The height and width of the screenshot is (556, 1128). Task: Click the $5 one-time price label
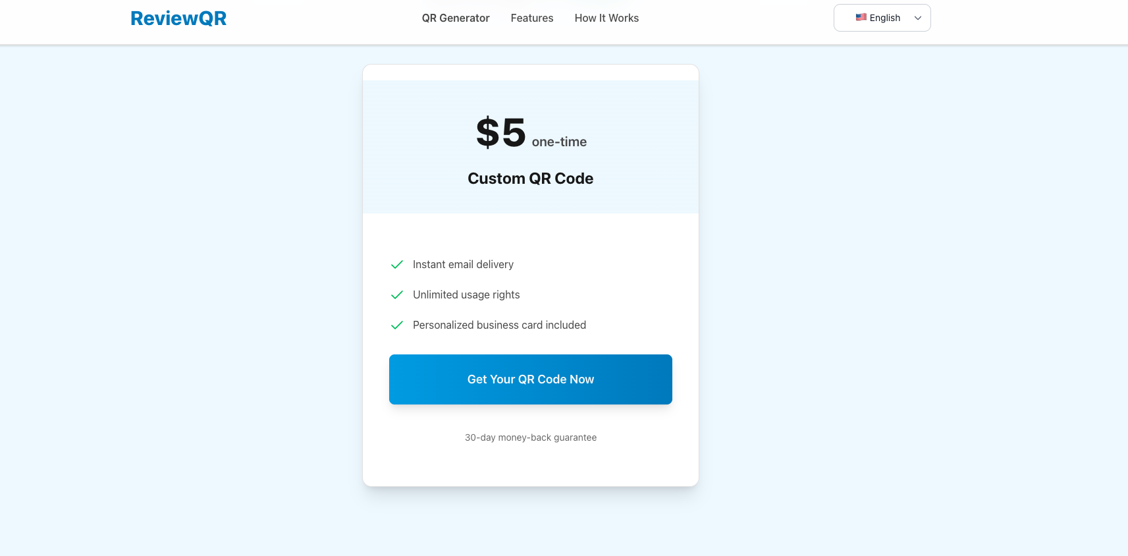coord(501,132)
